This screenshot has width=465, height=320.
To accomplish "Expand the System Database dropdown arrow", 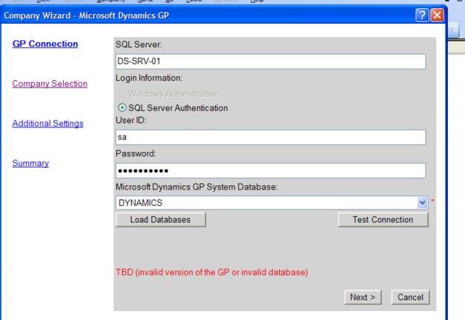I will click(x=422, y=202).
